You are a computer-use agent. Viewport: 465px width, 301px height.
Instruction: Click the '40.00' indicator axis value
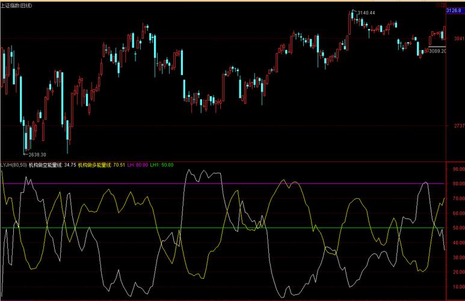(458, 243)
